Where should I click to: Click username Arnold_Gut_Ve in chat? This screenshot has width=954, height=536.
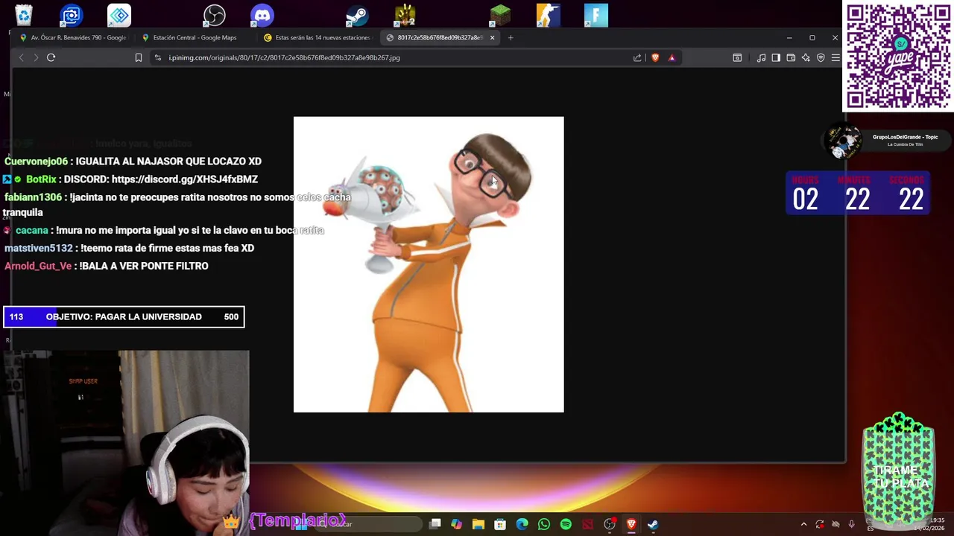(38, 266)
